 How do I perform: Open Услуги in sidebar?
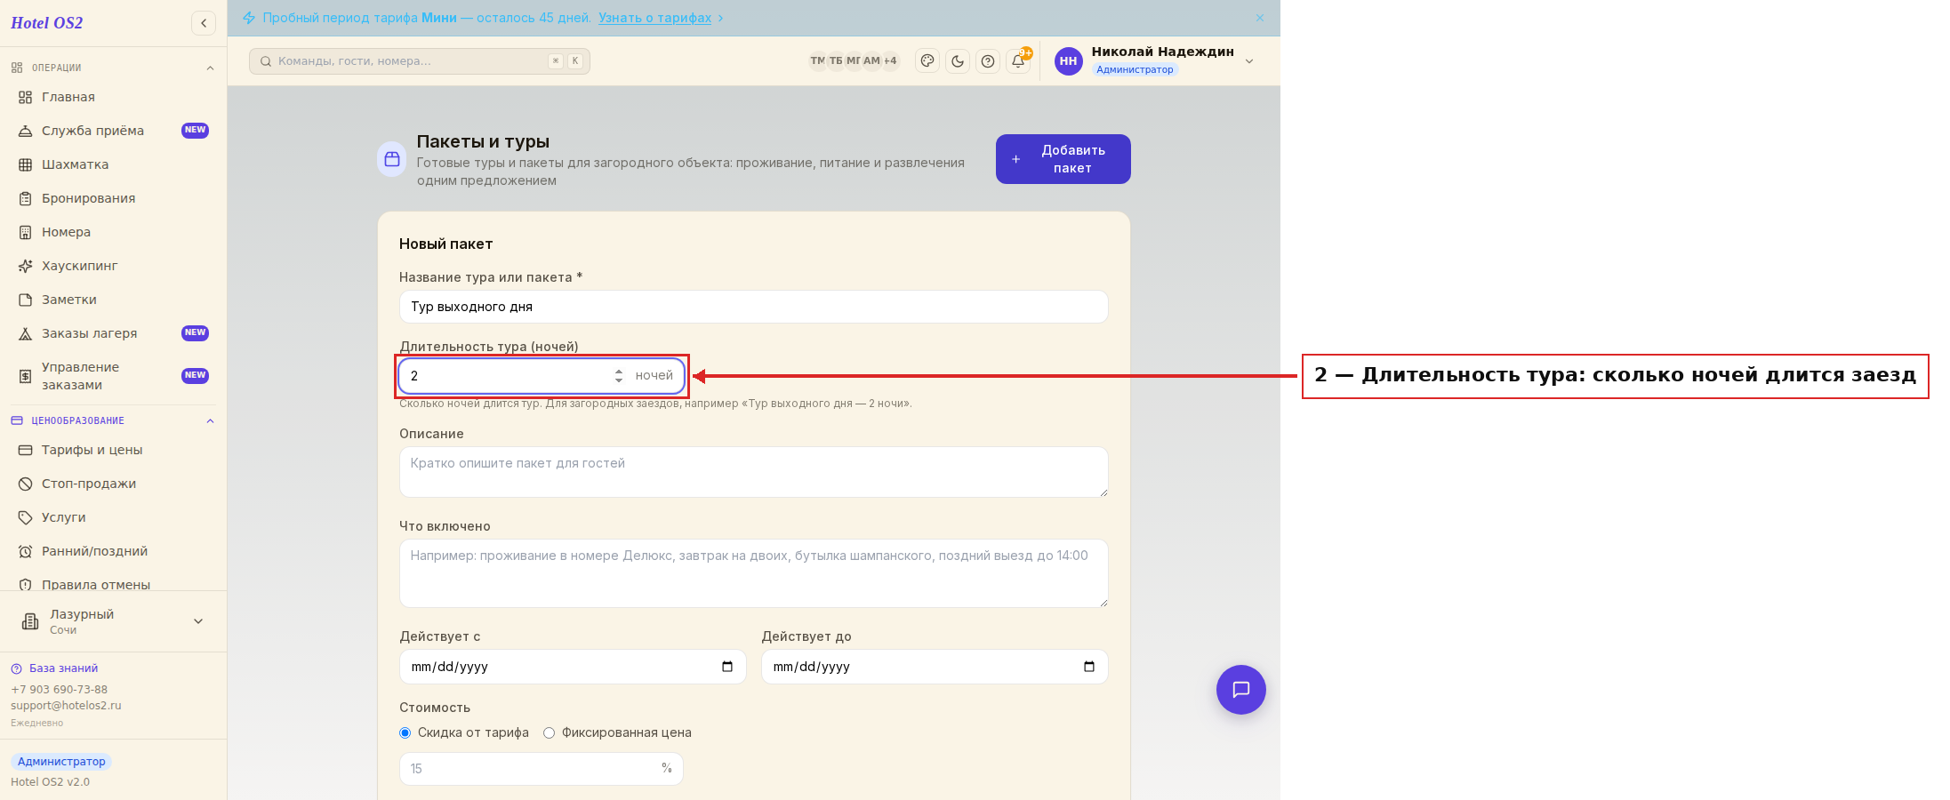pos(113,517)
